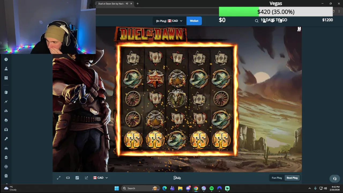Toggle fullscreen mode below the game
Viewport: 343px width, 193px height.
[59, 178]
